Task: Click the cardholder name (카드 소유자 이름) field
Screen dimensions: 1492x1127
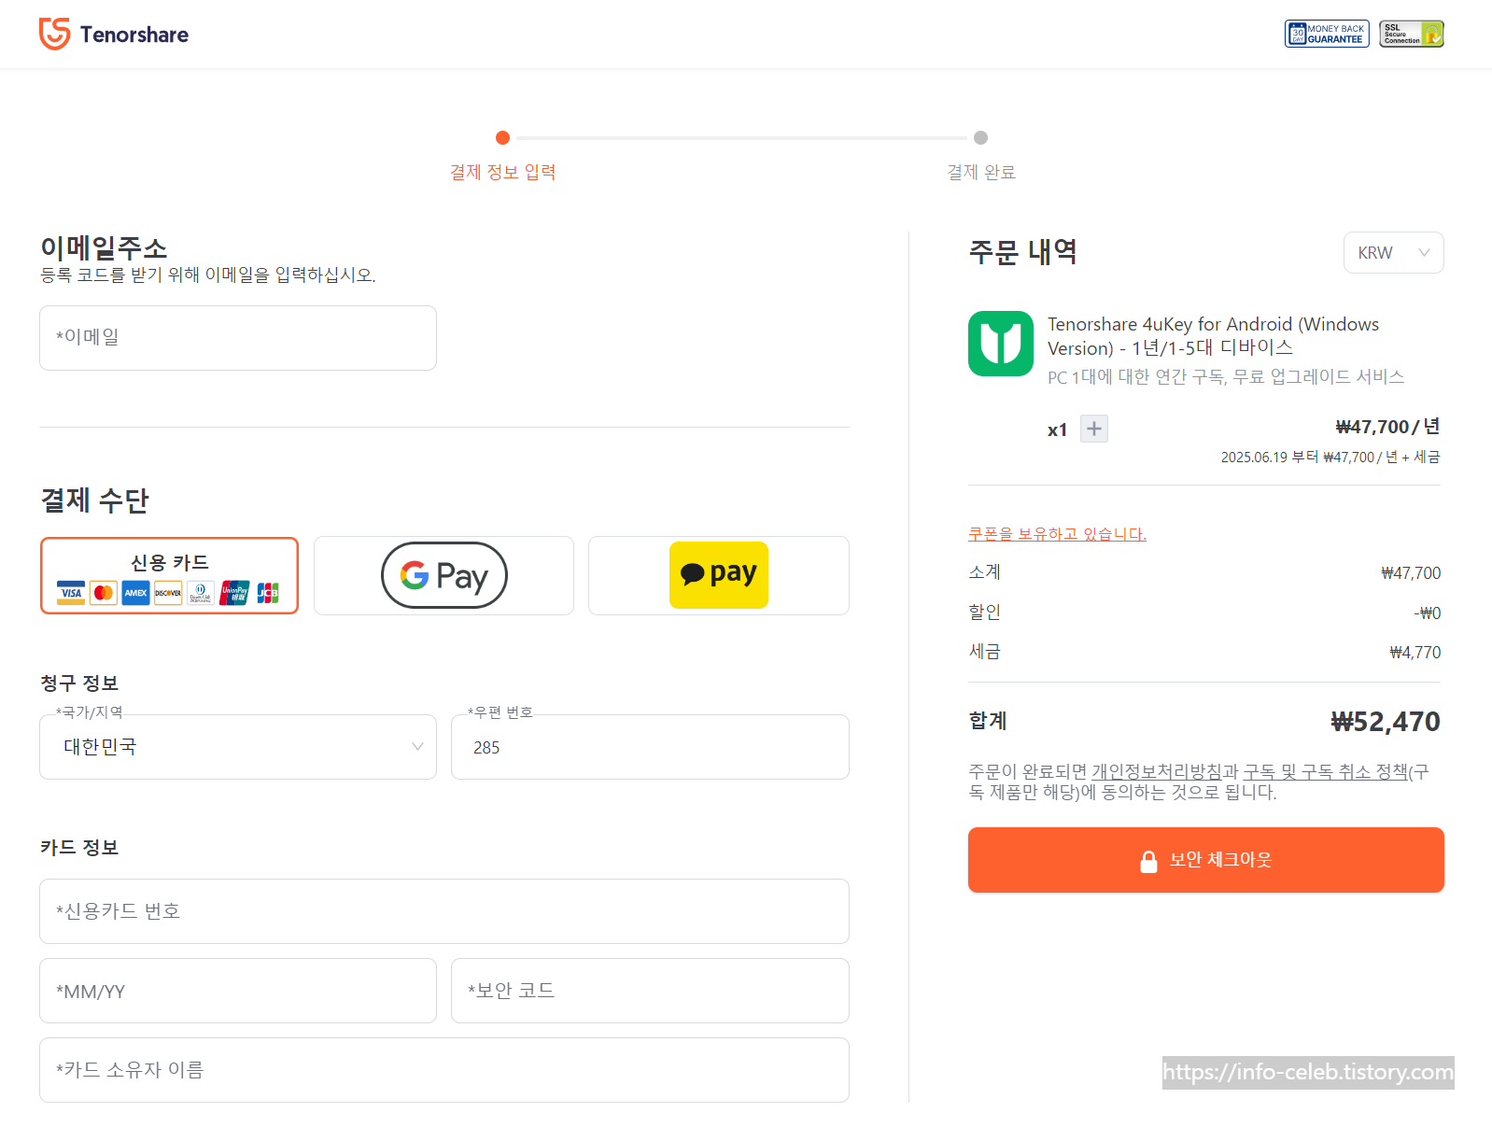Action: point(444,1070)
